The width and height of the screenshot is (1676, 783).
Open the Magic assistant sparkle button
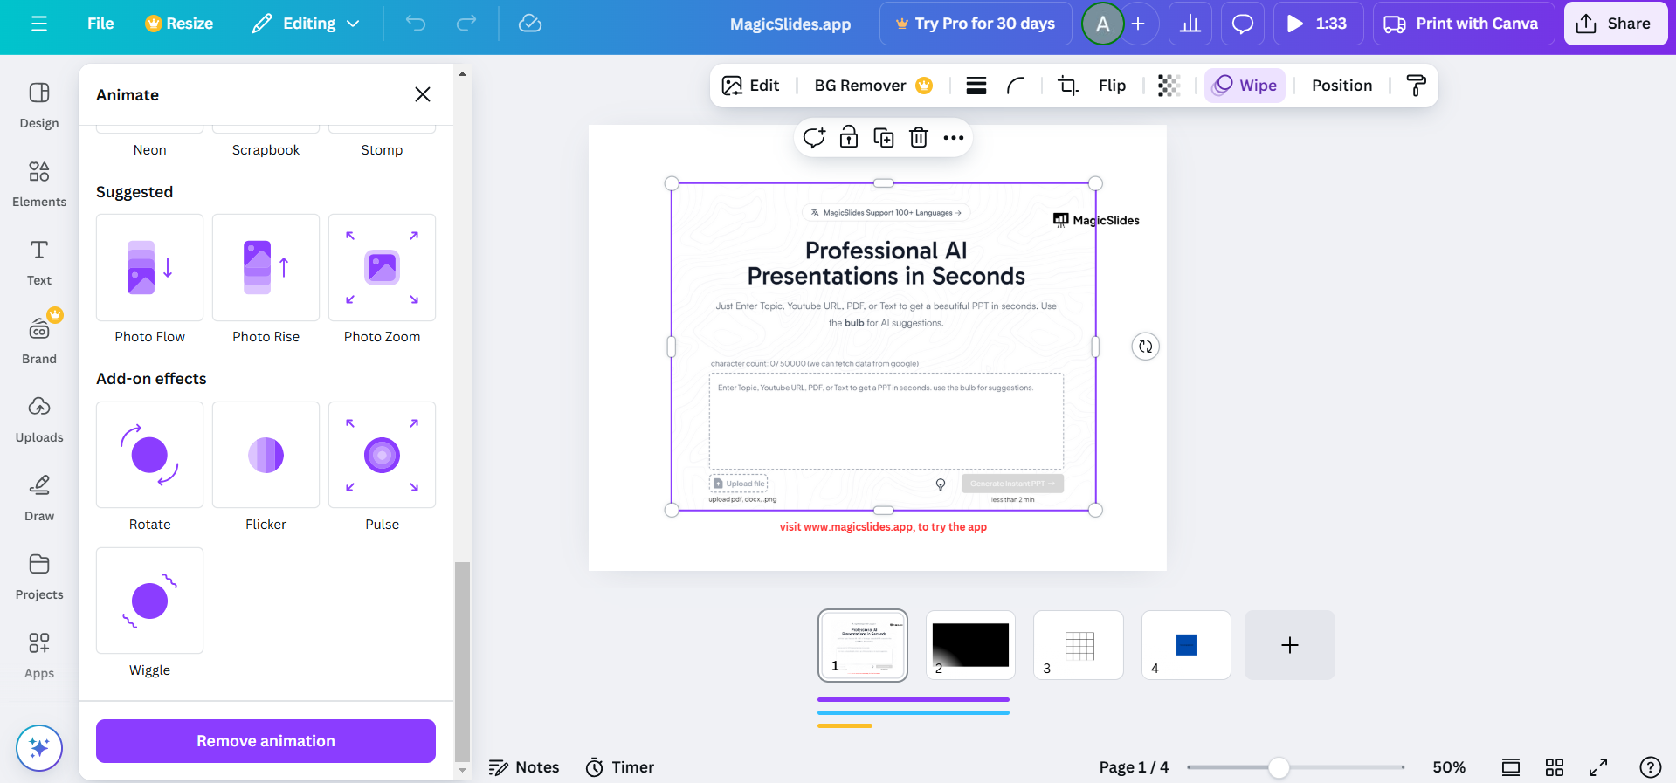(39, 748)
